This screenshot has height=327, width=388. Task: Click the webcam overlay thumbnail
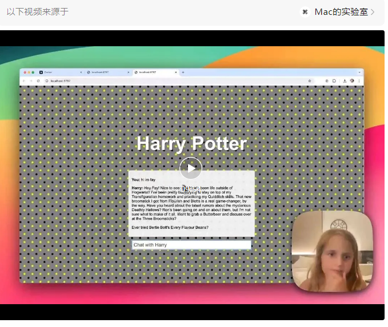click(333, 251)
